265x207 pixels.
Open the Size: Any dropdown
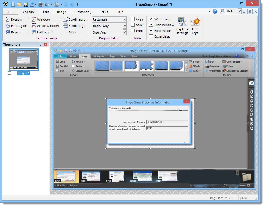point(125,32)
